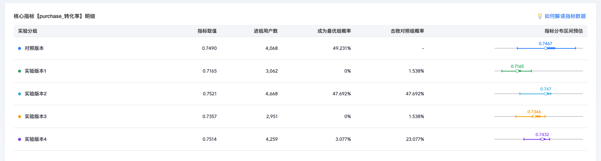Viewport: 601px width, 161px height.
Task: Click the 核心指标 purchase_转化率 明细 title
Action: tap(54, 16)
